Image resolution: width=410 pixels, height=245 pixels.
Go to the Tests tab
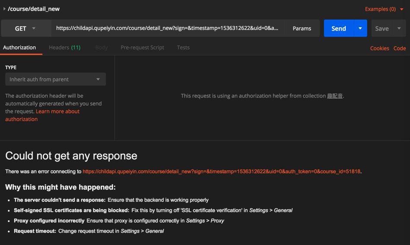coord(183,48)
